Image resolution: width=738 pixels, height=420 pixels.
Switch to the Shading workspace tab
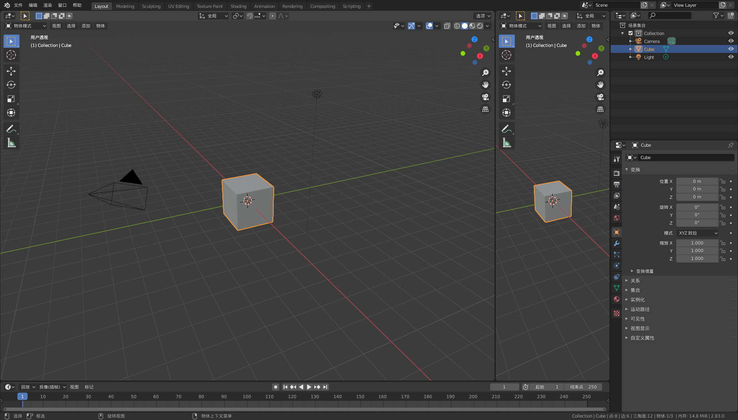[238, 6]
